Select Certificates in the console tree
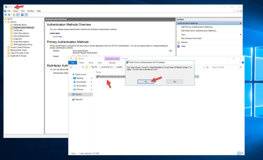Image resolution: width=263 pixels, height=160 pixels. coord(18,31)
